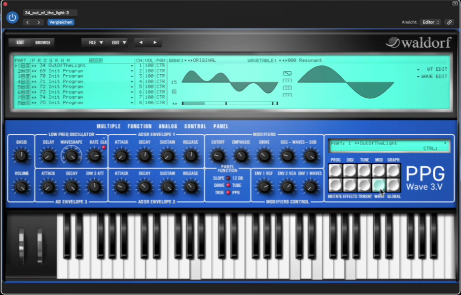Click the DIGI panel button
The image size is (461, 295).
pyautogui.click(x=350, y=171)
